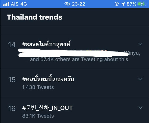The image size is (149, 123).
Task: Open the #문빈_산하_IN_OUT hashtag
Action: coord(47,108)
